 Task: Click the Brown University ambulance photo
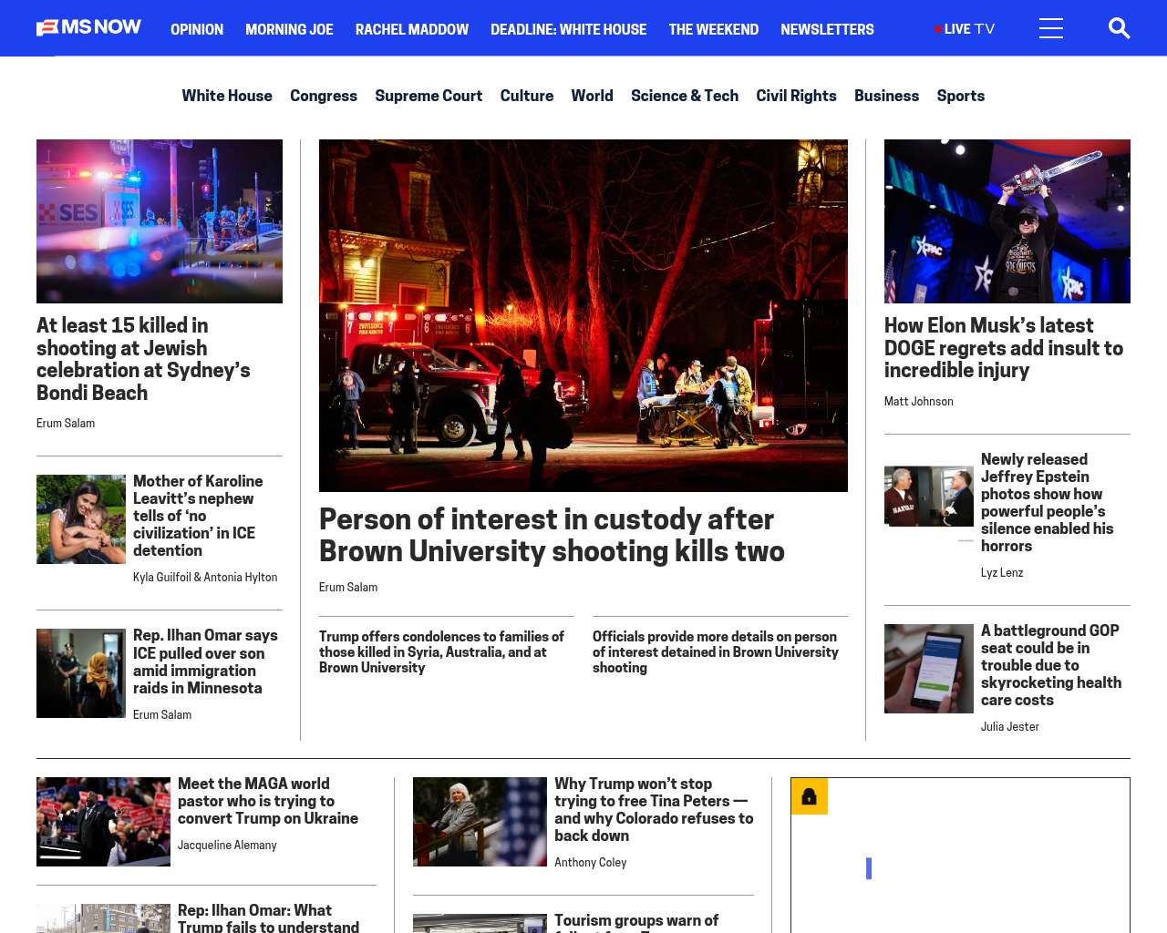(583, 315)
